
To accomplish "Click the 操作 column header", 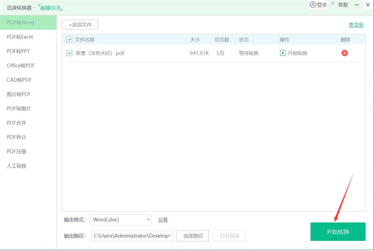I will coord(284,40).
